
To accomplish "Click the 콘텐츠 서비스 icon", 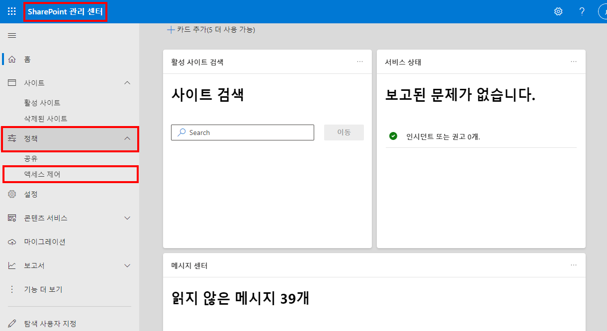I will (x=12, y=218).
